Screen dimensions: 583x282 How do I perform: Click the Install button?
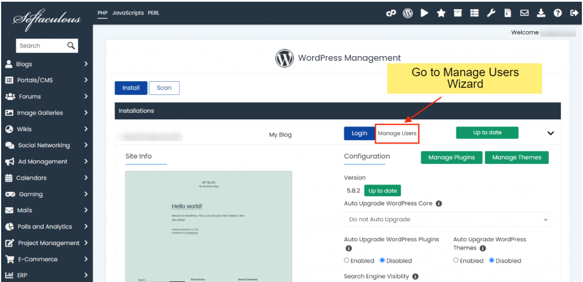(131, 88)
